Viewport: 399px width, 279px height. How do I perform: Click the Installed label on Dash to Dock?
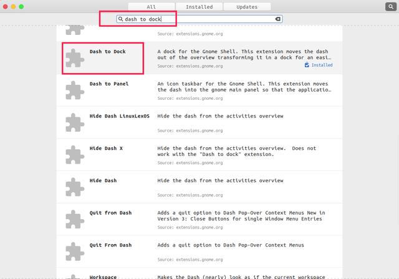tap(322, 65)
